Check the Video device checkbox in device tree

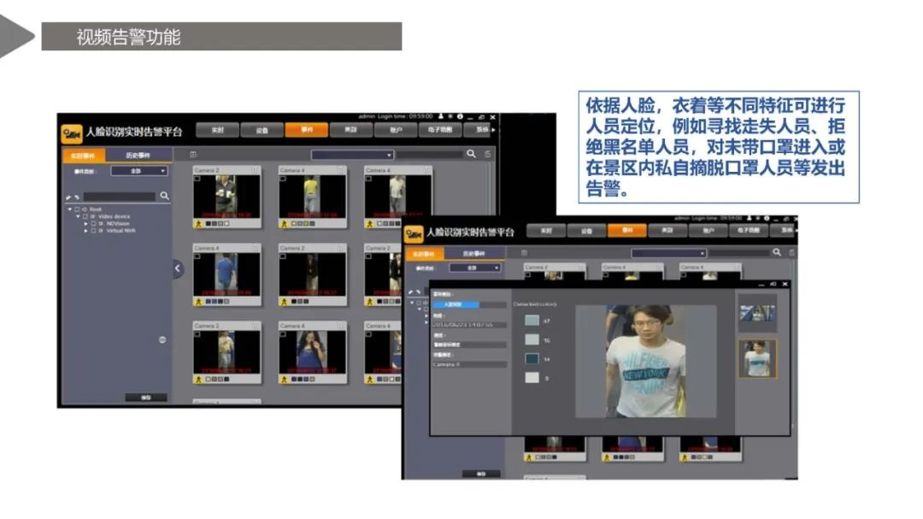85,215
